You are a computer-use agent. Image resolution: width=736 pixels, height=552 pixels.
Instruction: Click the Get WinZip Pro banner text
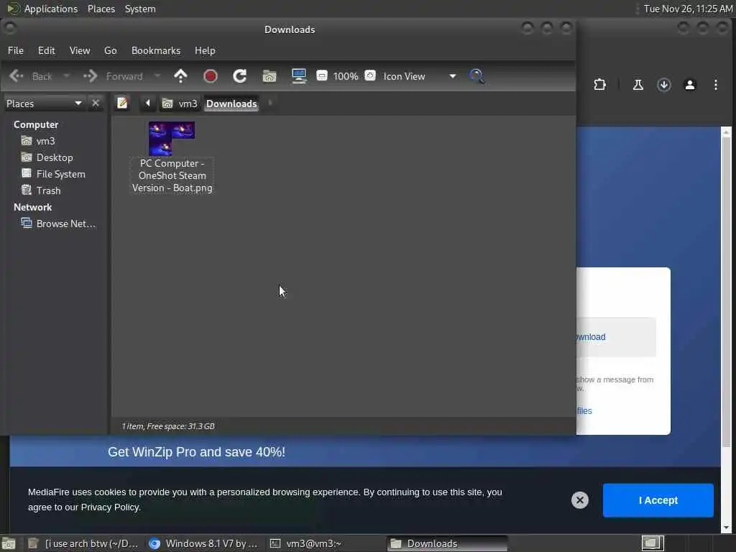[197, 452]
